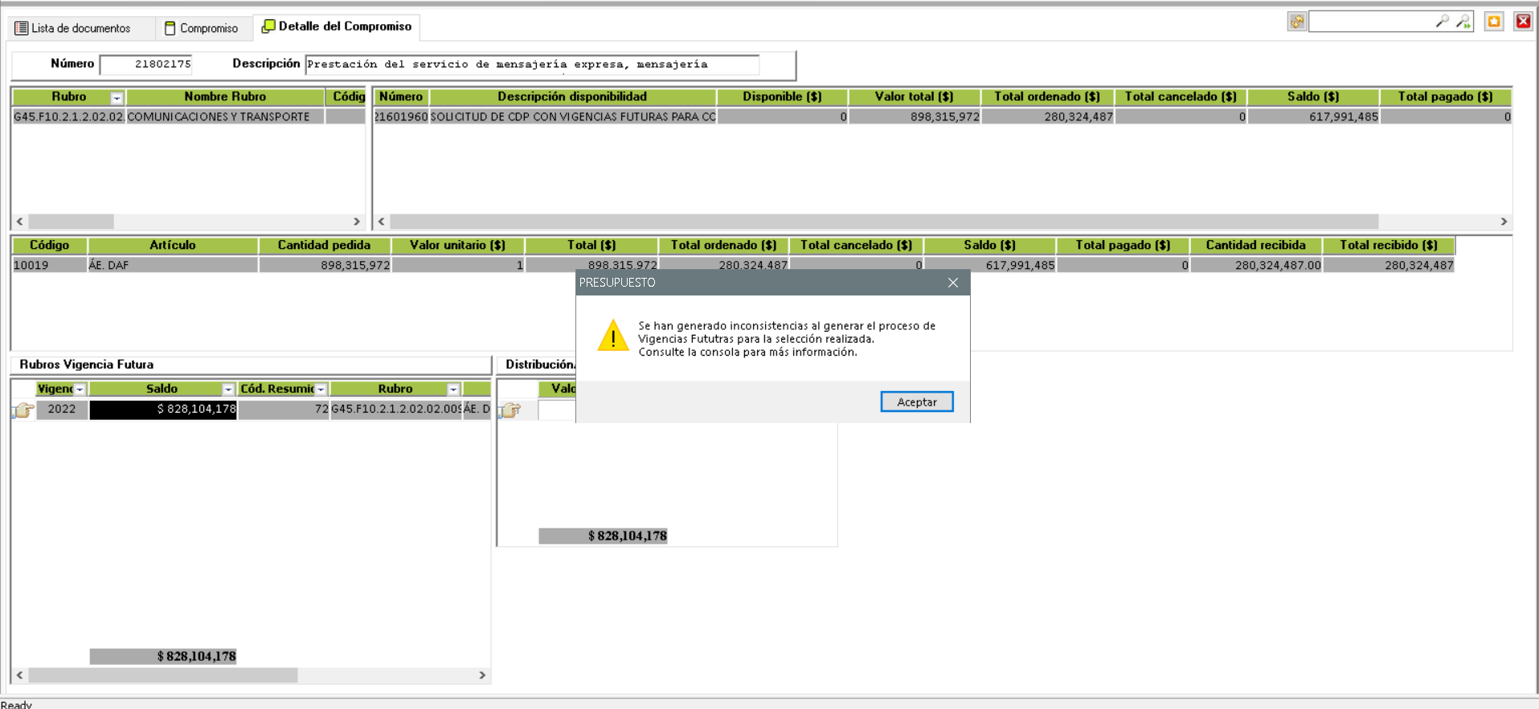Select the Cantidad pedida cell 898,315,972
Screen dimensions: 1539x709
point(324,265)
